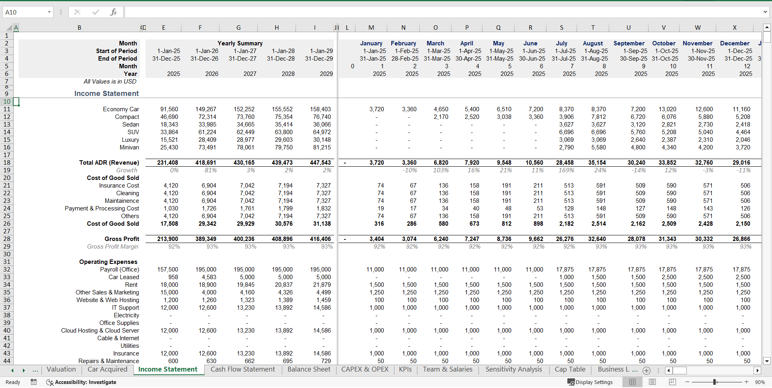Switch to Page Layout view icon

(x=652, y=382)
